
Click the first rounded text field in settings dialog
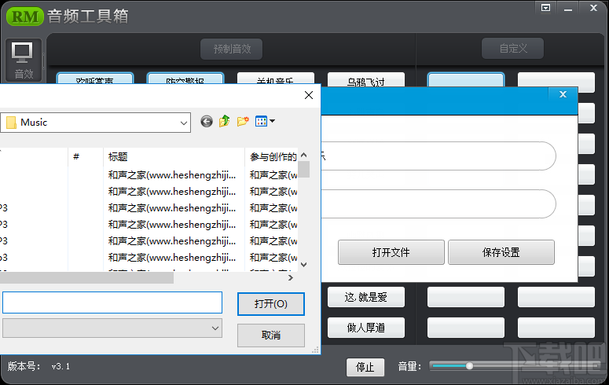coord(438,156)
